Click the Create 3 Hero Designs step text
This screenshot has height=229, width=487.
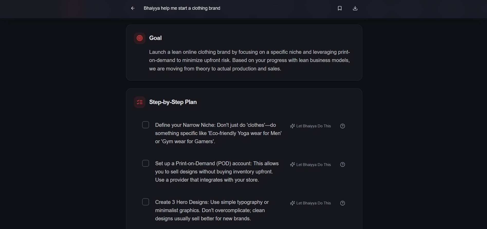[212, 210]
